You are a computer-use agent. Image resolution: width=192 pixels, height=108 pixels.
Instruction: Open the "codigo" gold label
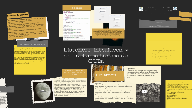(x=77, y=8)
